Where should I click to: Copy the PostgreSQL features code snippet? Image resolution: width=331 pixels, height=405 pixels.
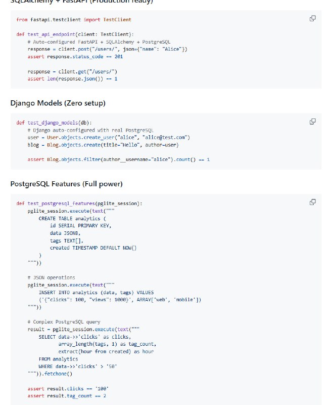click(312, 202)
